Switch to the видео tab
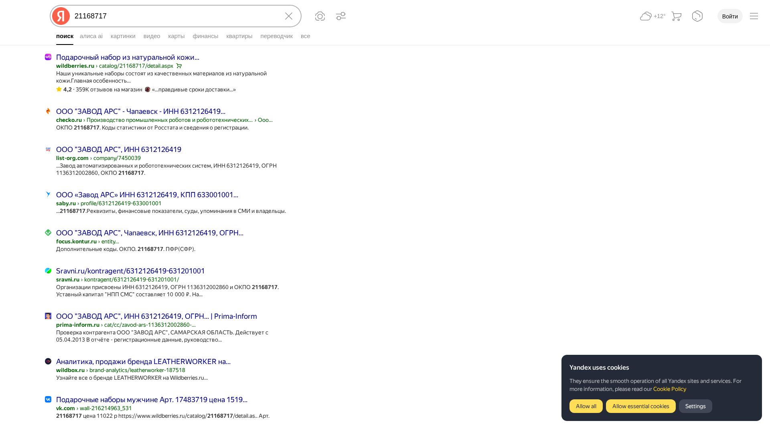The image size is (770, 433). point(152,36)
